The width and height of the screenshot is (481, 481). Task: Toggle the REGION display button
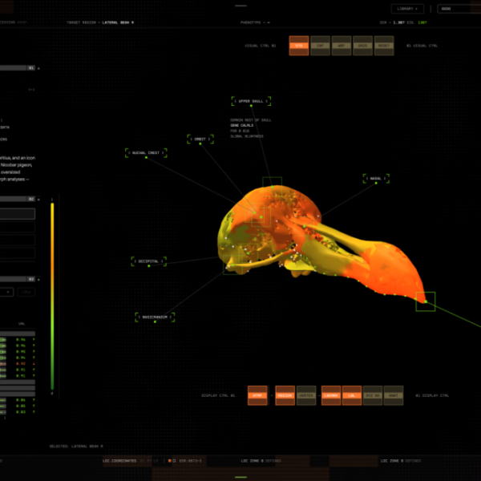point(285,395)
